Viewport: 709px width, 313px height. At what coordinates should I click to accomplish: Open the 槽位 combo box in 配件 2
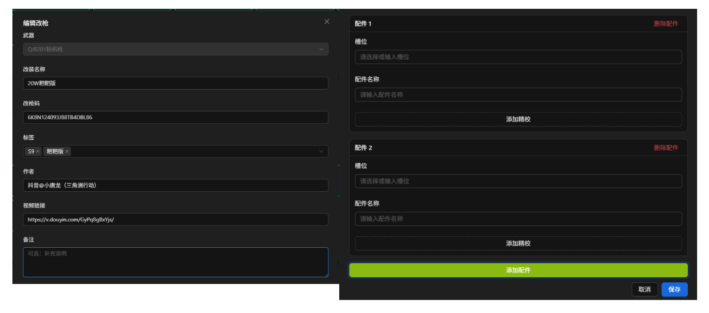click(518, 181)
